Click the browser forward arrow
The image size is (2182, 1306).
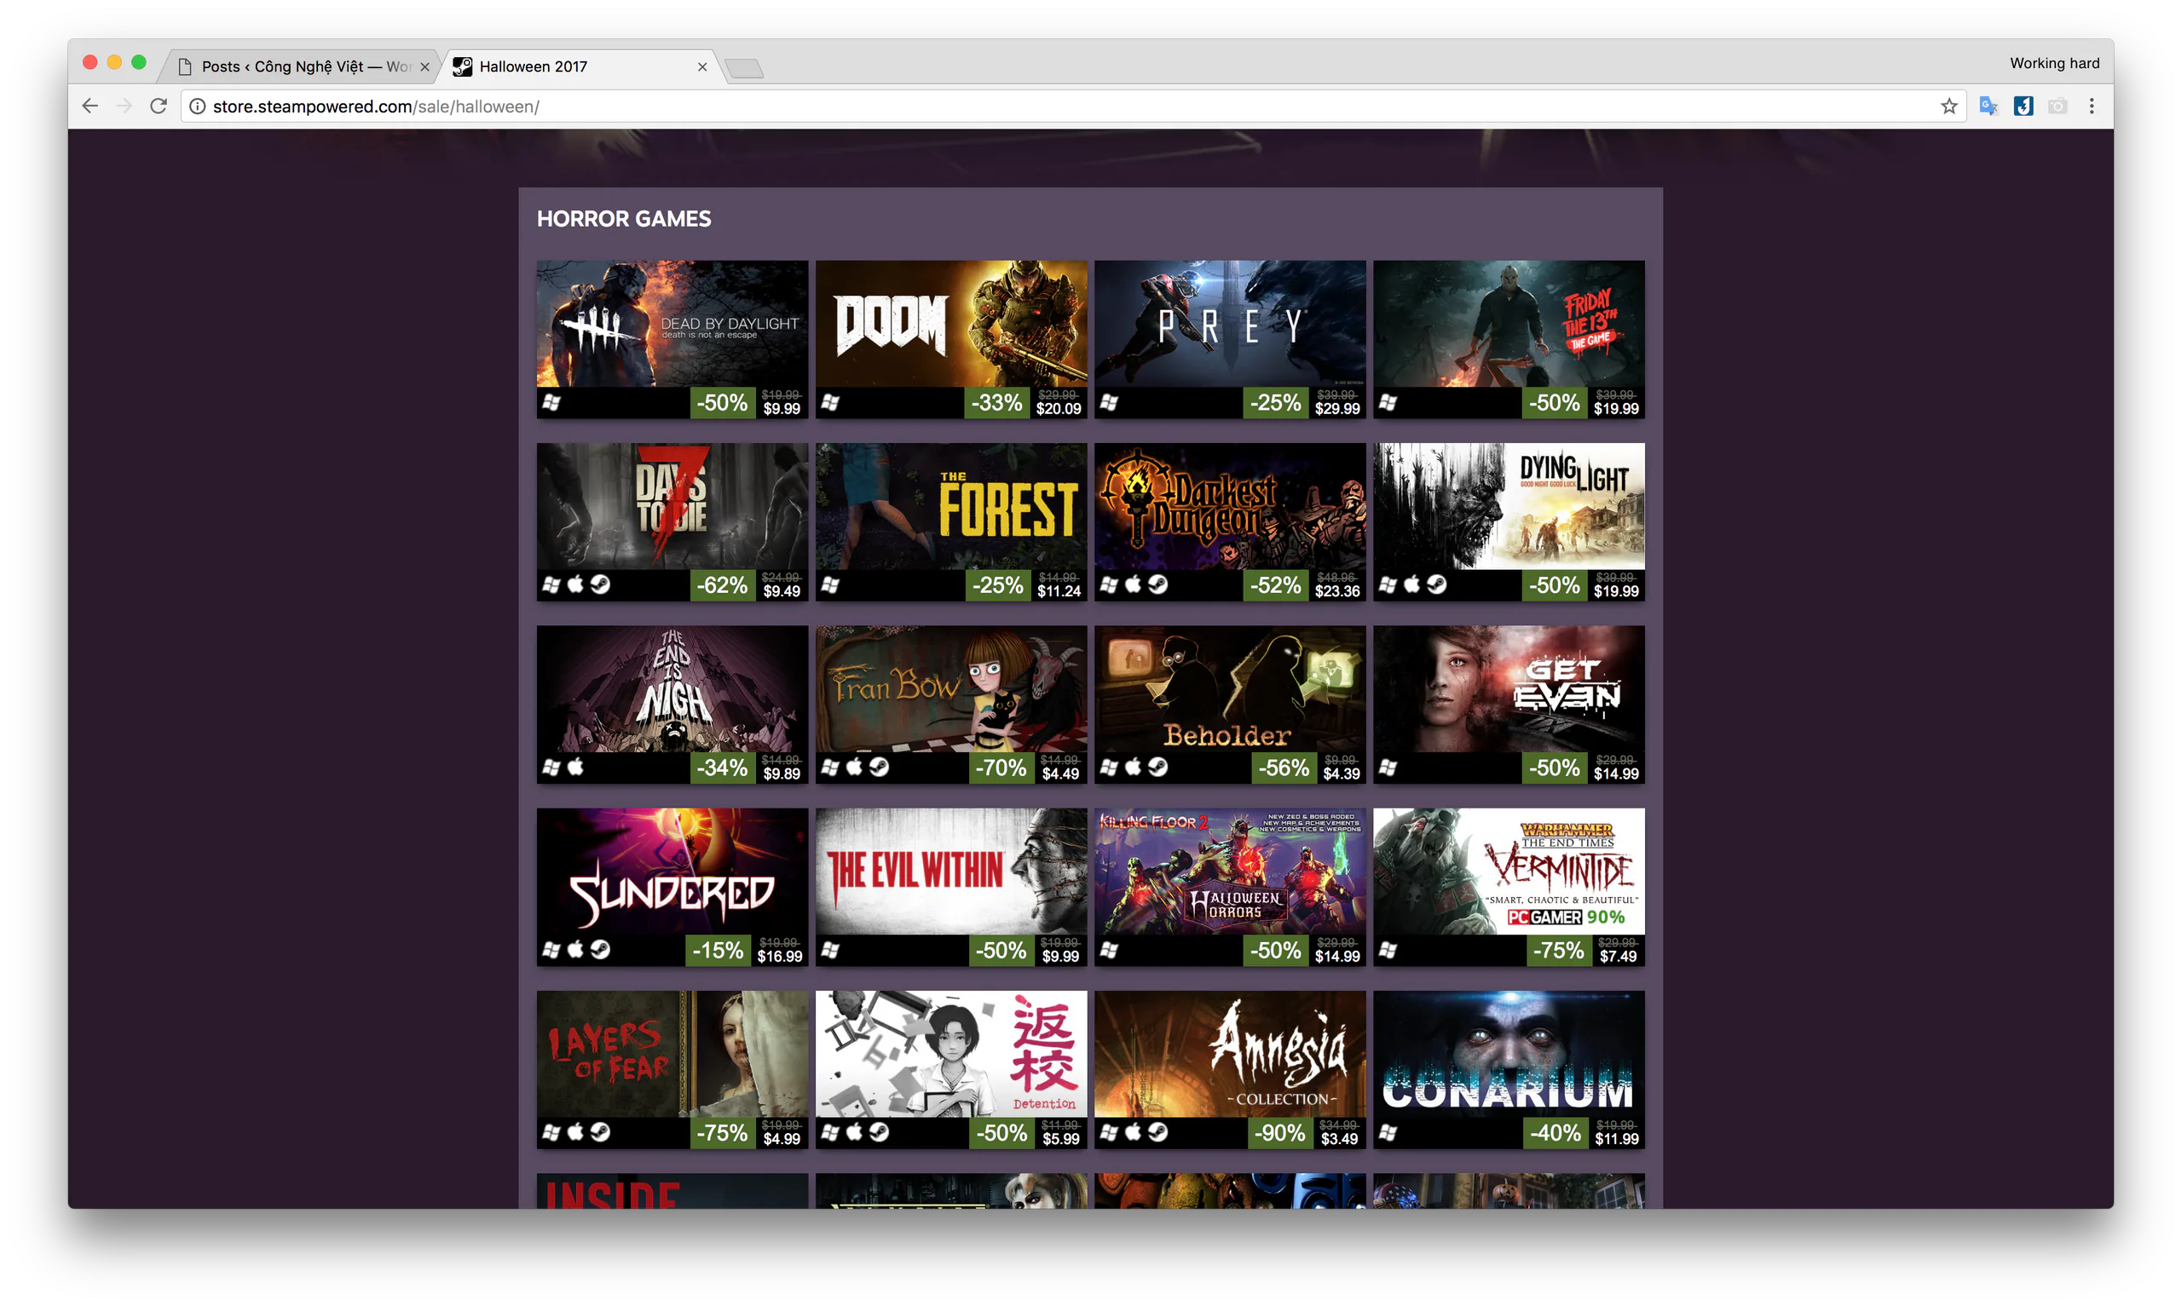coord(124,106)
